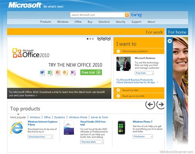Open the Windows Internet Explorer 9 Beta link
The height and width of the screenshot is (154, 195).
[x=42, y=123]
